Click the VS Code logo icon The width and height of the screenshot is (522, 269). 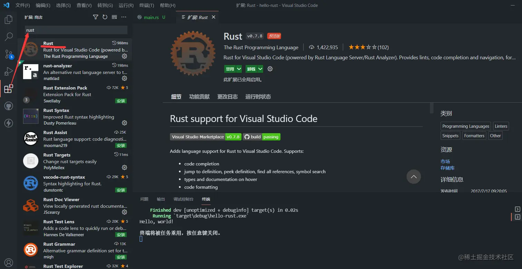pyautogui.click(x=6, y=5)
